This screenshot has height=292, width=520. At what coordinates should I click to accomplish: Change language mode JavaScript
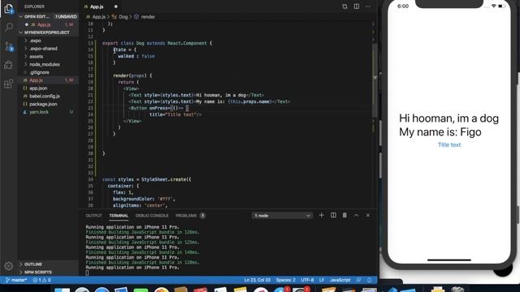click(x=340, y=280)
